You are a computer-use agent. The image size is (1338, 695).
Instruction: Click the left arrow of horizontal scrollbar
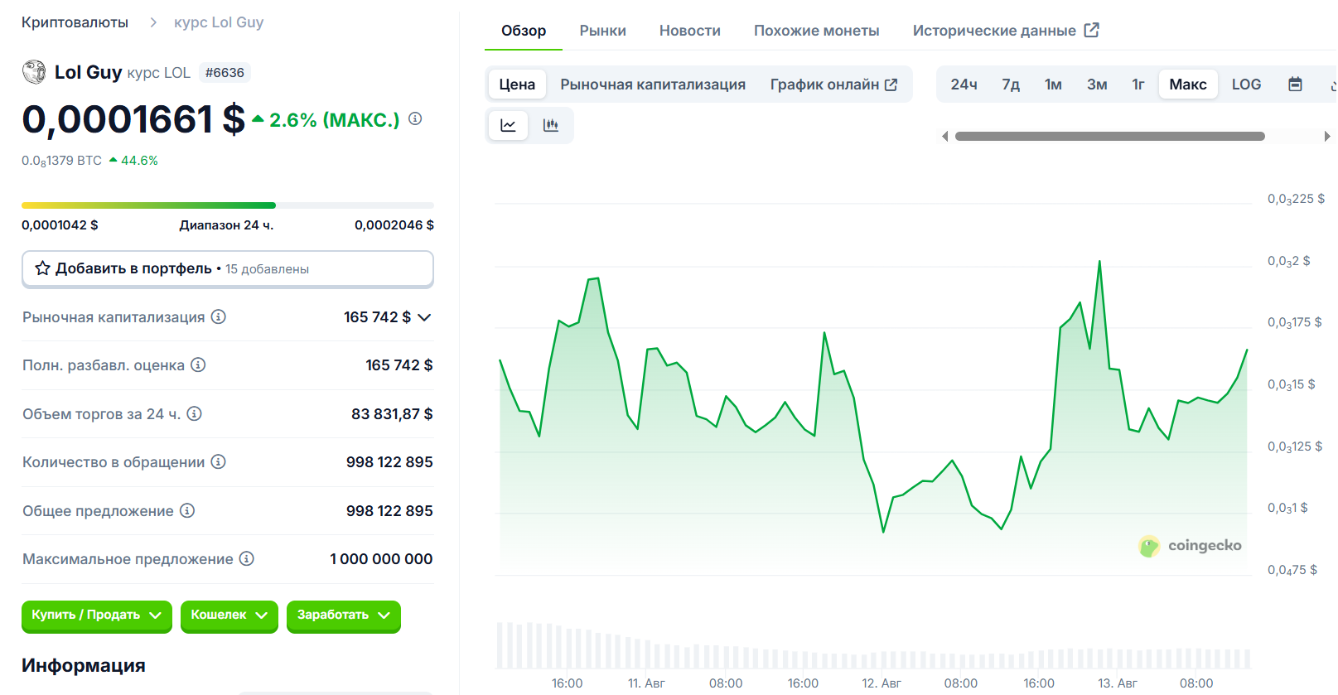click(944, 136)
